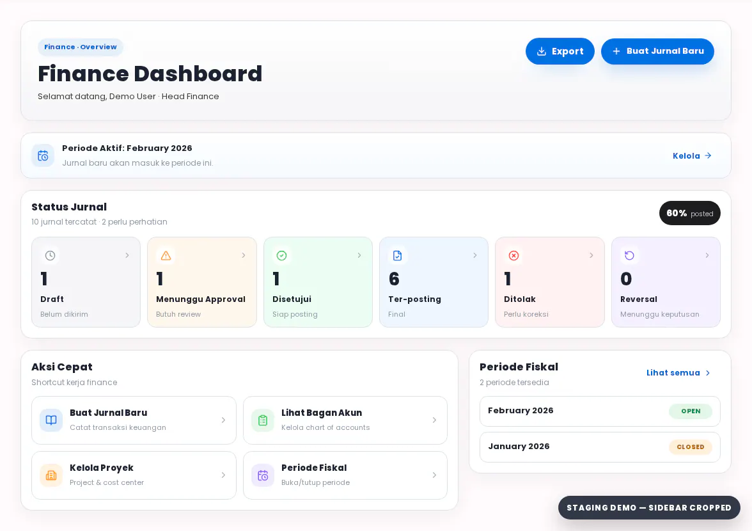Open Menunggu Approval card chevron
This screenshot has height=531, width=752.
point(243,255)
